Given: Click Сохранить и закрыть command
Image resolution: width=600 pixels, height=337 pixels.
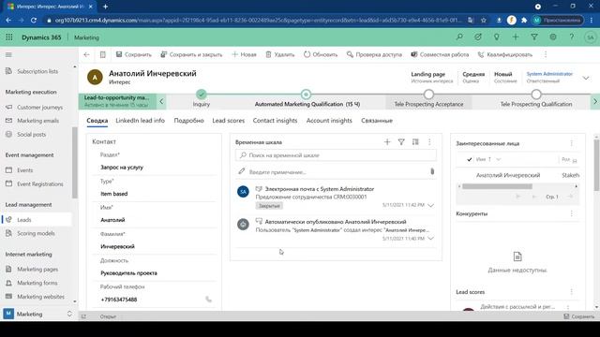Looking at the screenshot, I should click(191, 54).
